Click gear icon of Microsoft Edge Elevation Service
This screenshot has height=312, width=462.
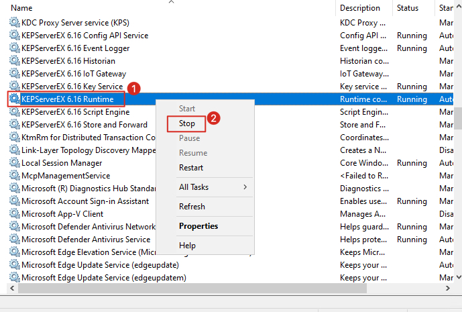tap(15, 252)
